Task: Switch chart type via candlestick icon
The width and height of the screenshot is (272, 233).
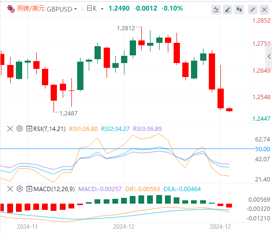Action: click(239, 10)
